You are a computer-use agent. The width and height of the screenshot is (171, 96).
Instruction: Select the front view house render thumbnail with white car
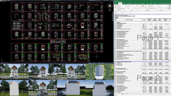click(x=14, y=72)
